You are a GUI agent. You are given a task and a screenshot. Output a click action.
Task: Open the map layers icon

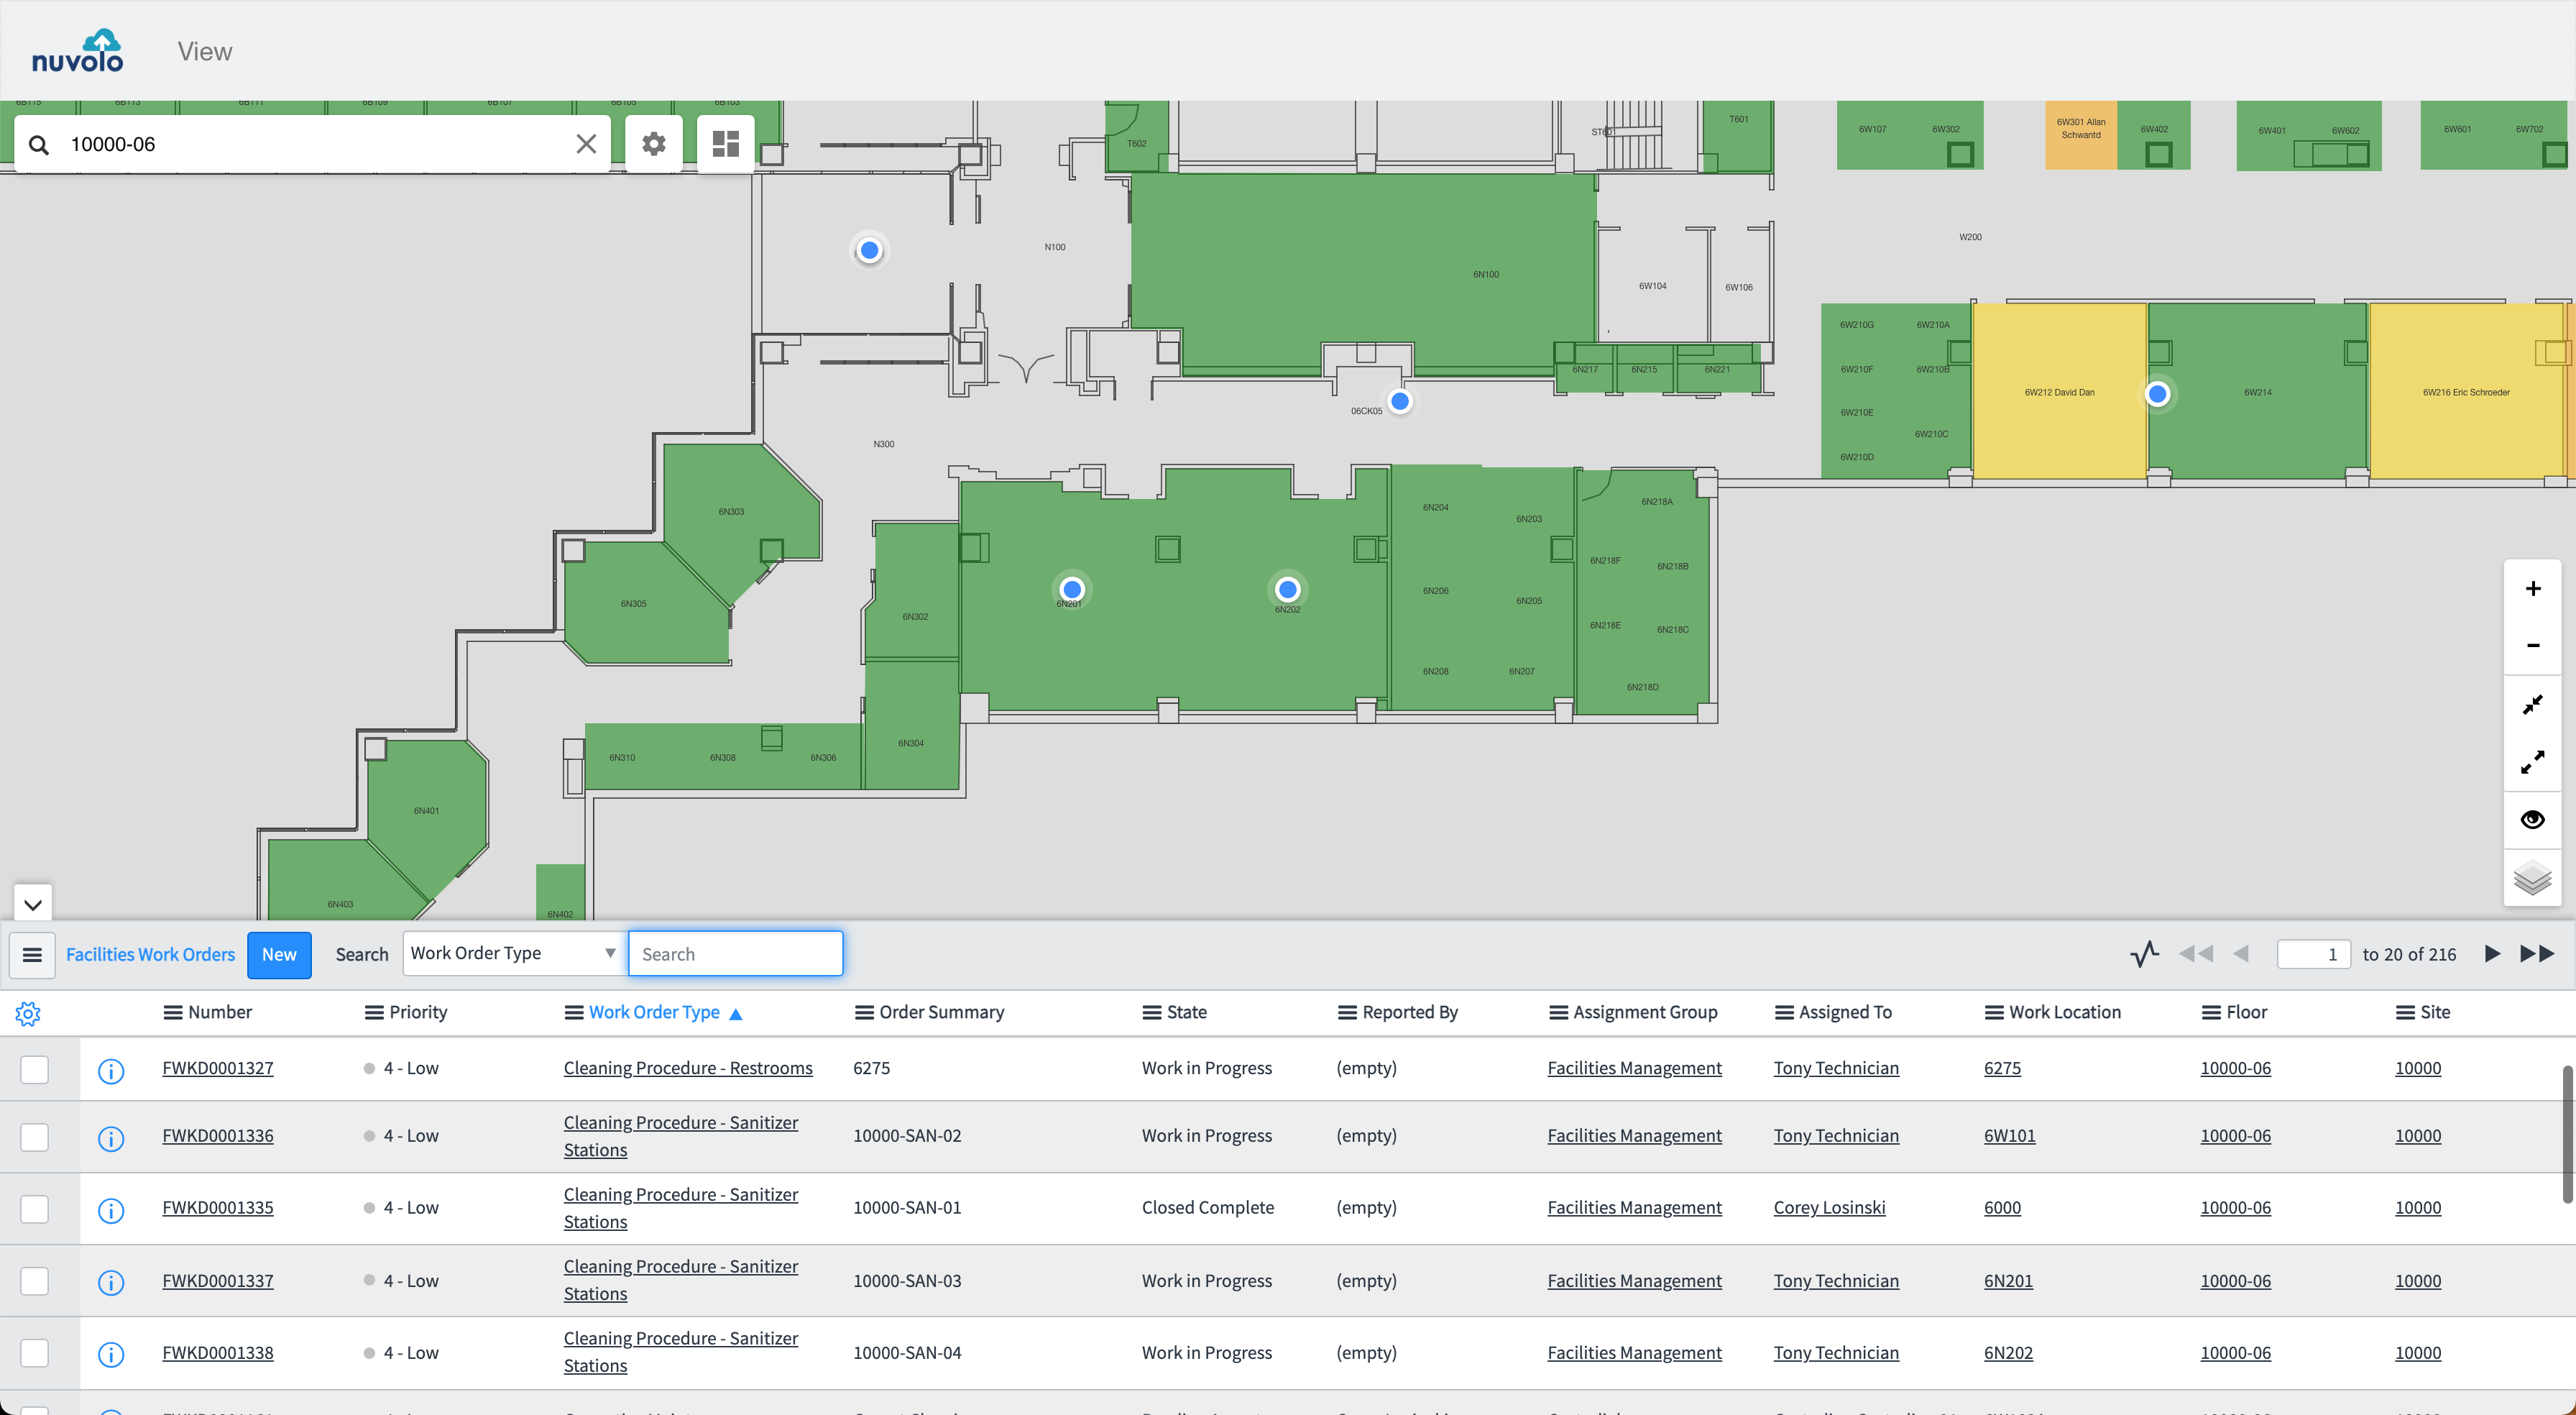click(2532, 879)
